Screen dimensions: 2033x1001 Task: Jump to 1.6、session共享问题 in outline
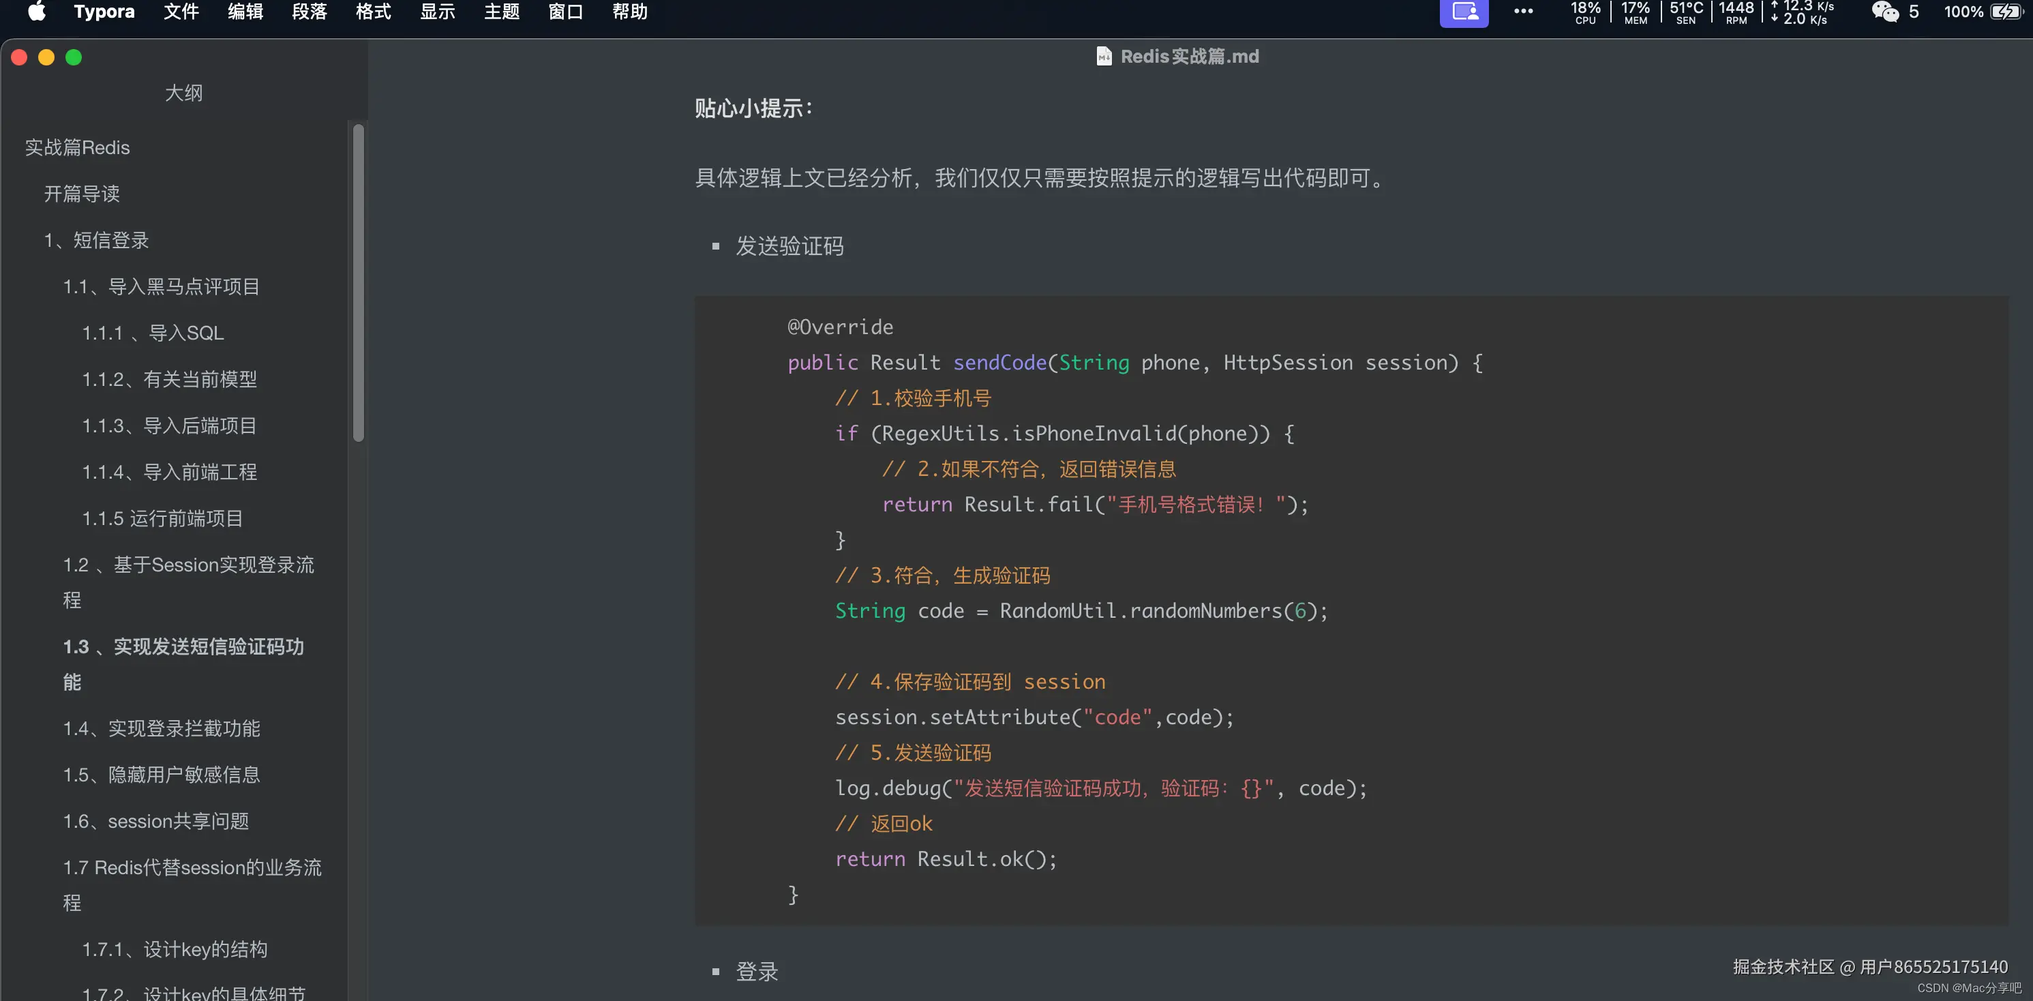155,821
